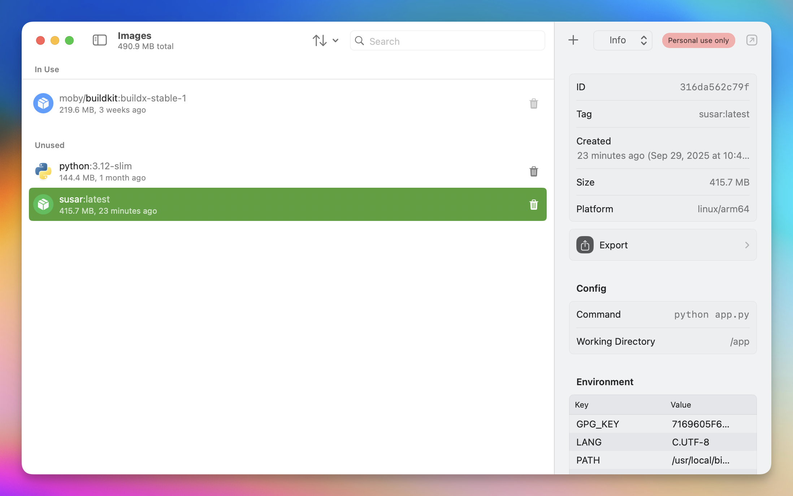This screenshot has height=496, width=793.
Task: Click the Export share icon
Action: [585, 245]
